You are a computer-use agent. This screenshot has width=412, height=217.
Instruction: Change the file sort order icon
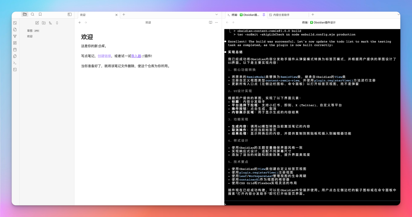(x=50, y=23)
